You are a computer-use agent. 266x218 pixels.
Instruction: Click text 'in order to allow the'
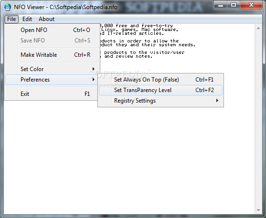(149, 41)
